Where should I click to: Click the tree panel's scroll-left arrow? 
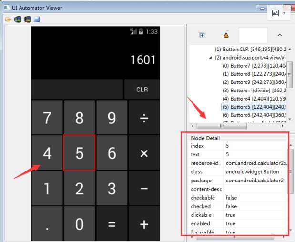(x=193, y=126)
